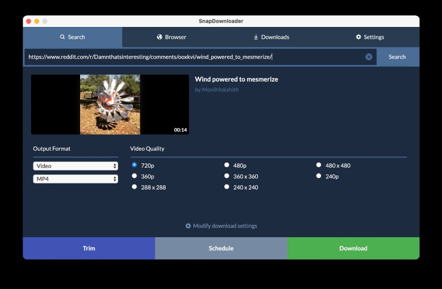Click the video title Wind powered to mesmerize

(236, 79)
